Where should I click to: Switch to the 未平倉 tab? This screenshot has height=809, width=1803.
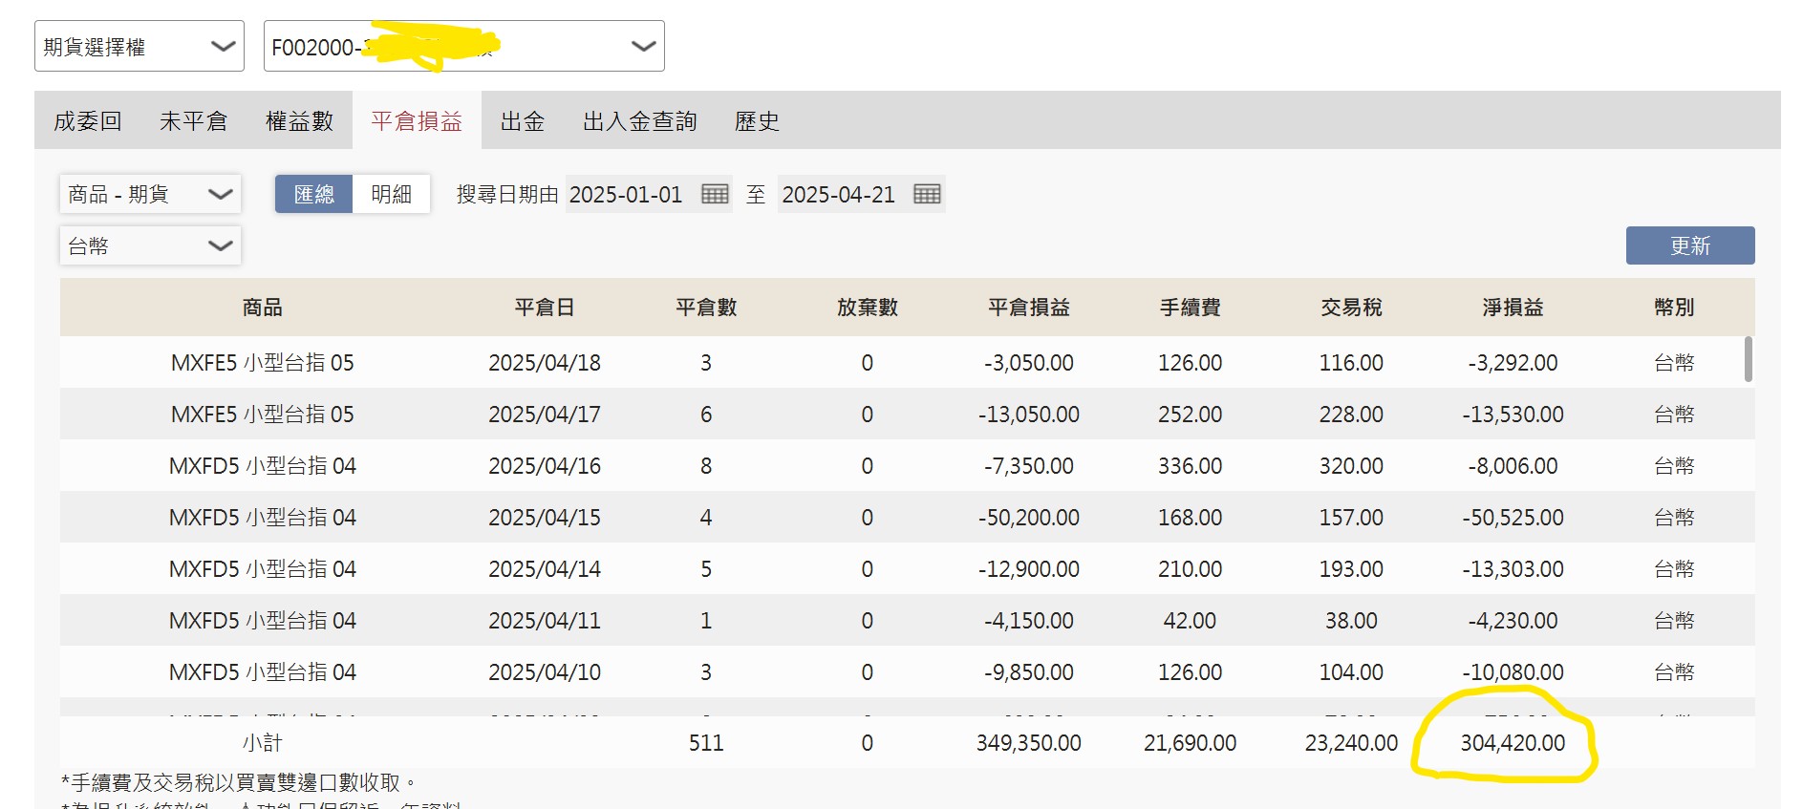194,121
